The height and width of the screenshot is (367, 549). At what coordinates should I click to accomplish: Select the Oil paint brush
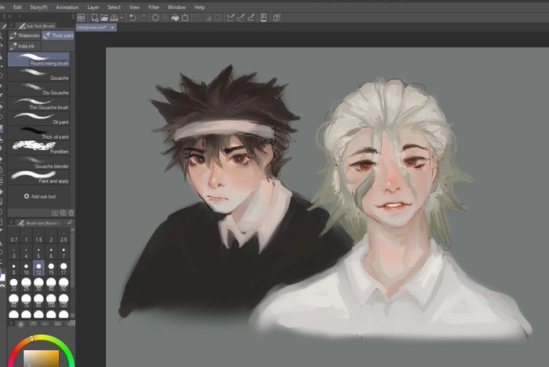pos(39,119)
